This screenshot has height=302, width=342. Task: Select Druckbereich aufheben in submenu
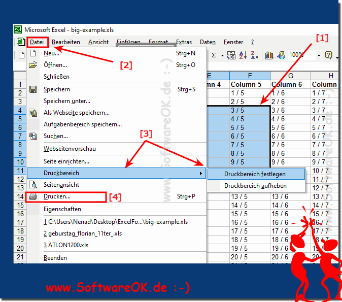[x=256, y=186]
